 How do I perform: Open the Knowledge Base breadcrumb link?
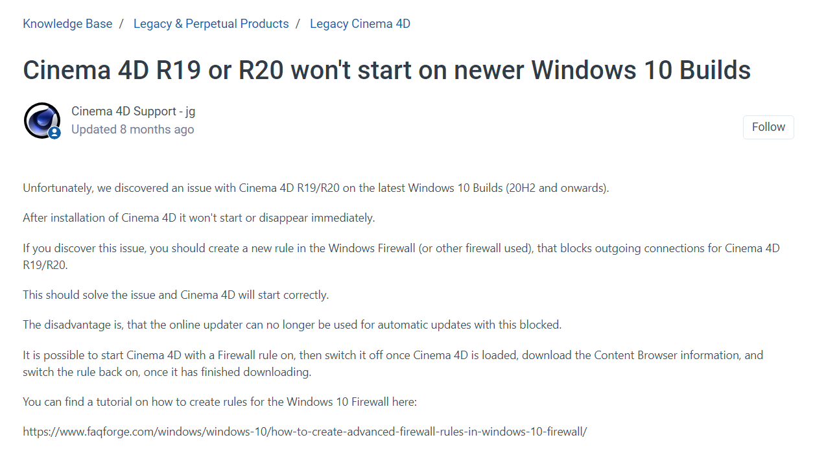tap(67, 24)
